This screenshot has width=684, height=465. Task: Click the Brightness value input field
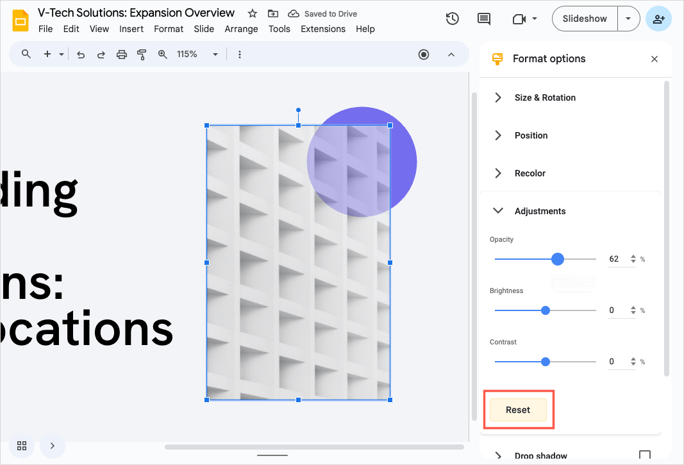pyautogui.click(x=615, y=310)
